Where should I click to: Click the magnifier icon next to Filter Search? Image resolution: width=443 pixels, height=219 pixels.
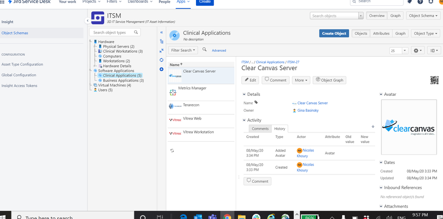204,50
